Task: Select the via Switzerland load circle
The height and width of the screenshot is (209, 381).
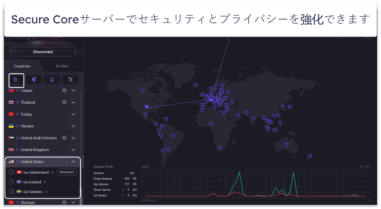Action: (11, 172)
